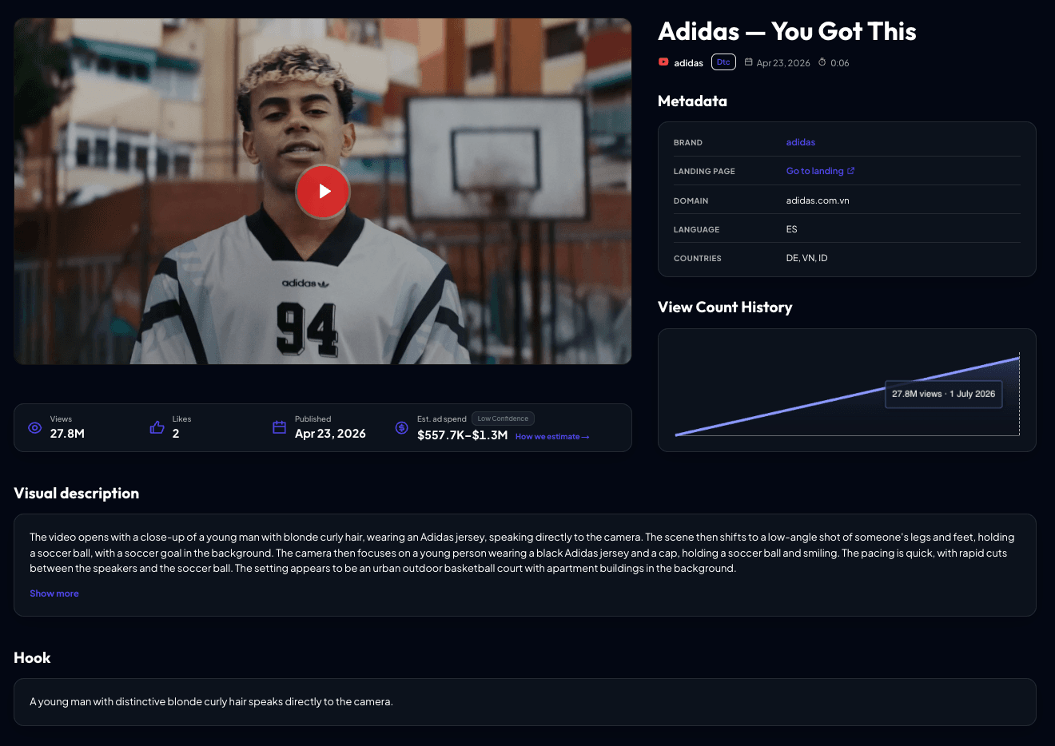Screen dimensions: 1055x746
Task: Click the Hook section heading
Action: (32, 658)
